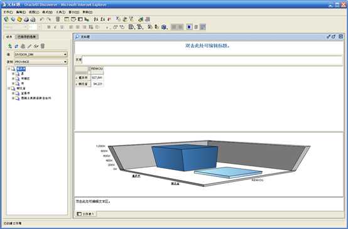Open the 视图(V) view menu
Image resolution: width=348 pixels, height=229 pixels.
pos(34,12)
